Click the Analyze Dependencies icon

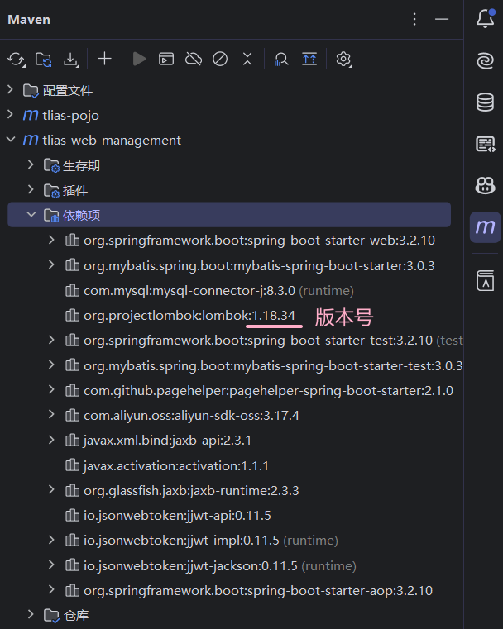(281, 59)
